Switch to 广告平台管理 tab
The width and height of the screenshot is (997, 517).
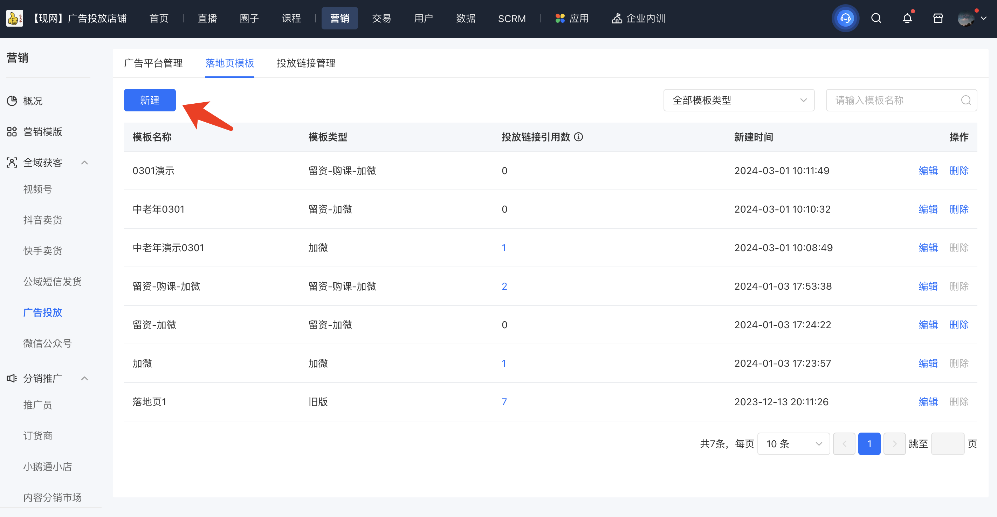(x=153, y=63)
